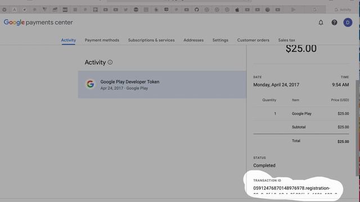Open the notifications bell
This screenshot has height=202, width=360.
tap(321, 22)
